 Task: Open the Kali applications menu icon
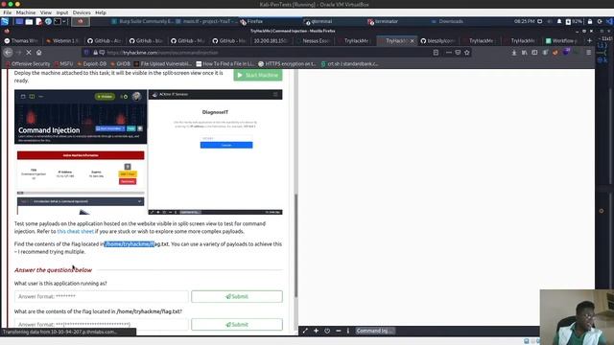click(x=5, y=21)
